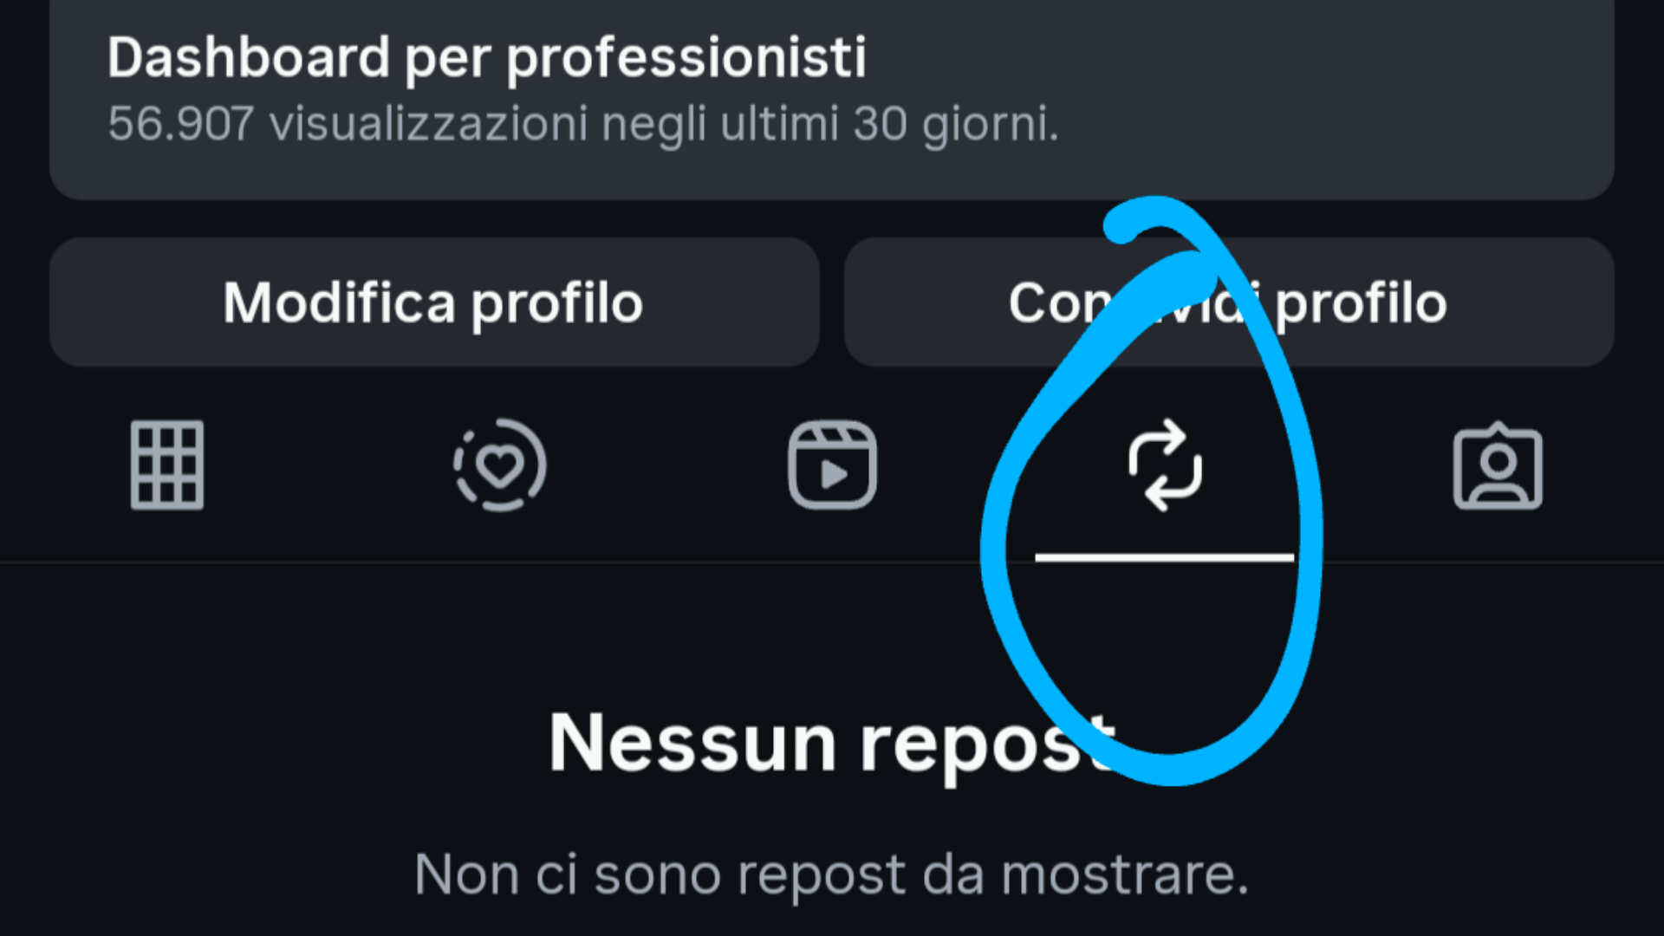Screen dimensions: 1664x936
Task: Open the tagged photos person icon
Action: [1498, 466]
